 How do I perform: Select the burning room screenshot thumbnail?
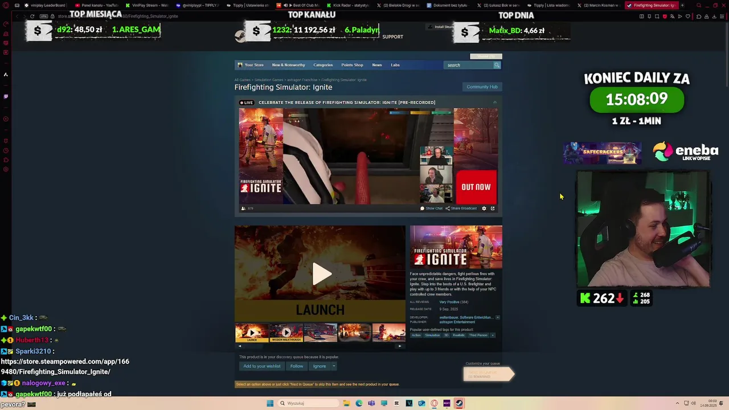click(x=354, y=333)
